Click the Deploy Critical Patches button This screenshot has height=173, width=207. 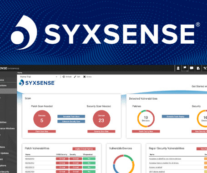tap(84, 149)
